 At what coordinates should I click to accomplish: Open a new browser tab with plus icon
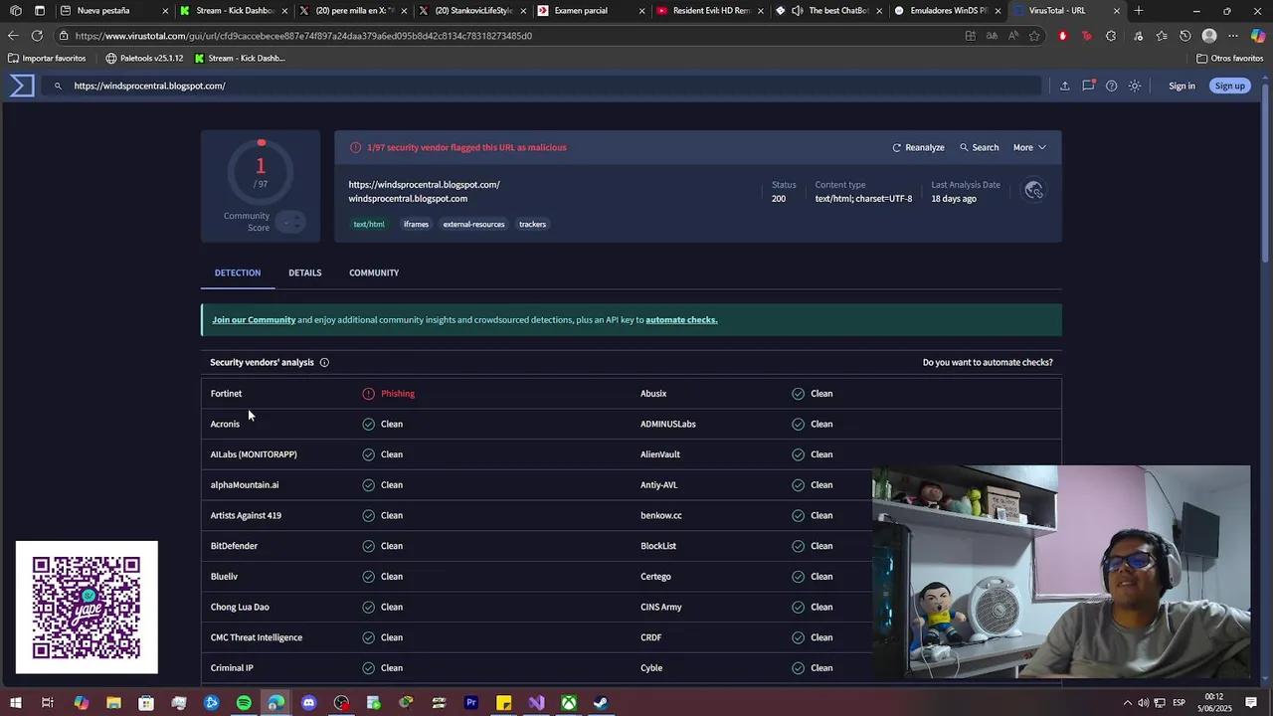point(1139,11)
